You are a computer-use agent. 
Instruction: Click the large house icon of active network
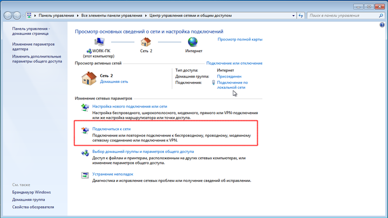pyautogui.click(x=89, y=79)
